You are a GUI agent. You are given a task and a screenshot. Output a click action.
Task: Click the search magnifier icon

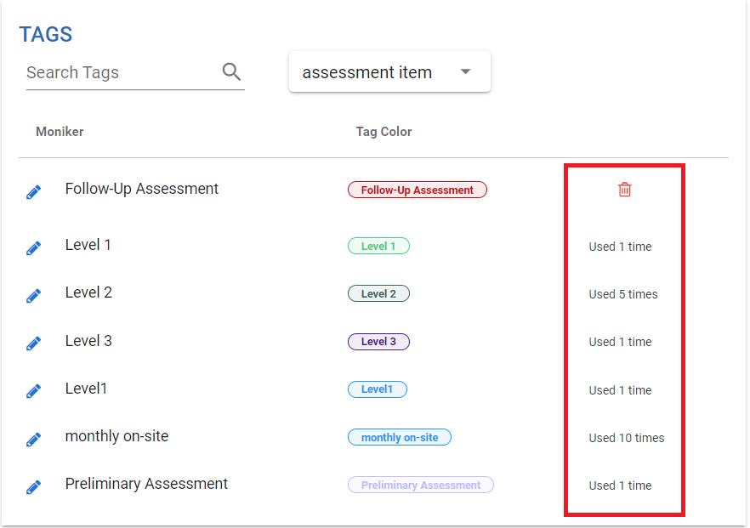pos(231,71)
